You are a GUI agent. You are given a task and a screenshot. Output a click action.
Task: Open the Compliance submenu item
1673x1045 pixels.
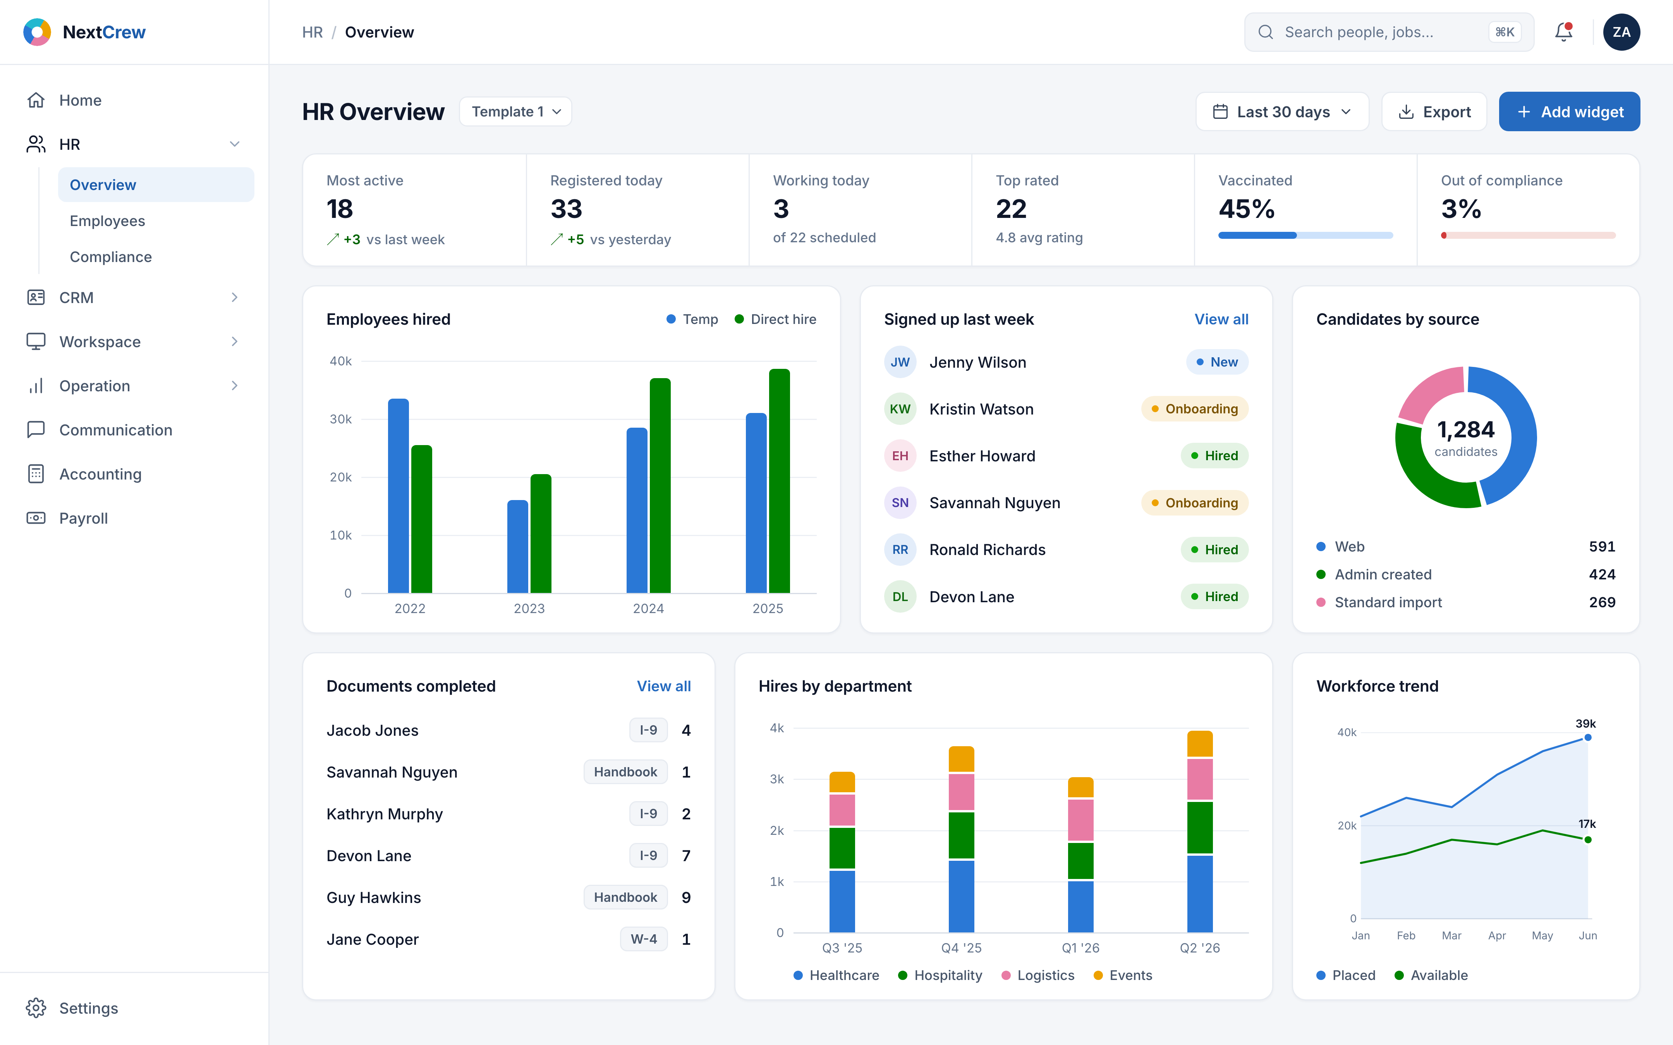156,256
